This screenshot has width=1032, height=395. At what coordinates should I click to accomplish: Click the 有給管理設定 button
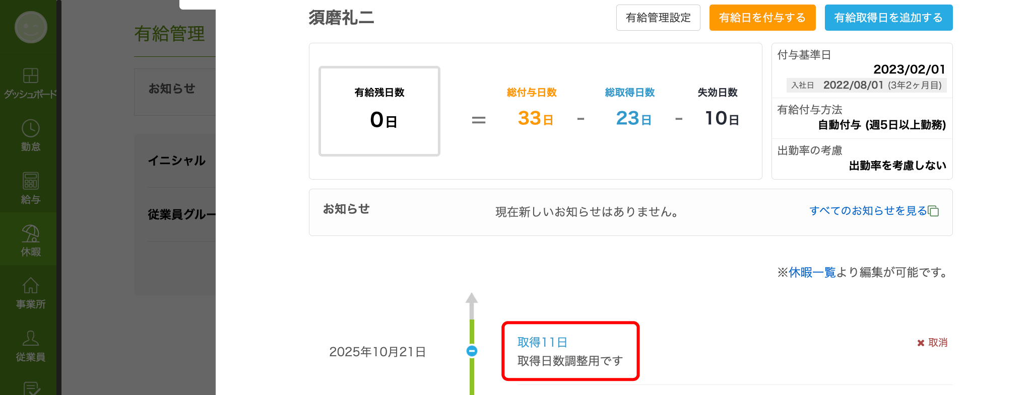coord(658,18)
